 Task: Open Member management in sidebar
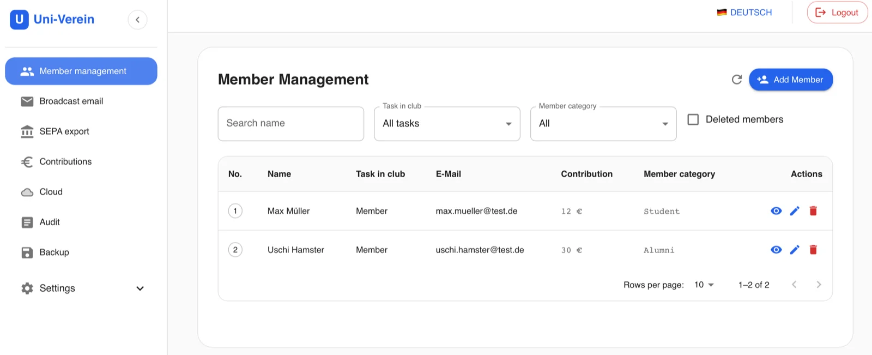click(x=81, y=71)
